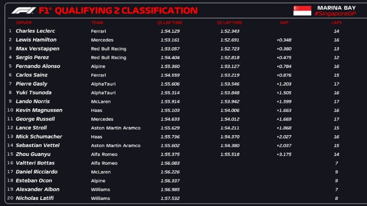This screenshot has height=206, width=367.
Task: Open the #SingaporeGP hashtag
Action: [x=335, y=14]
